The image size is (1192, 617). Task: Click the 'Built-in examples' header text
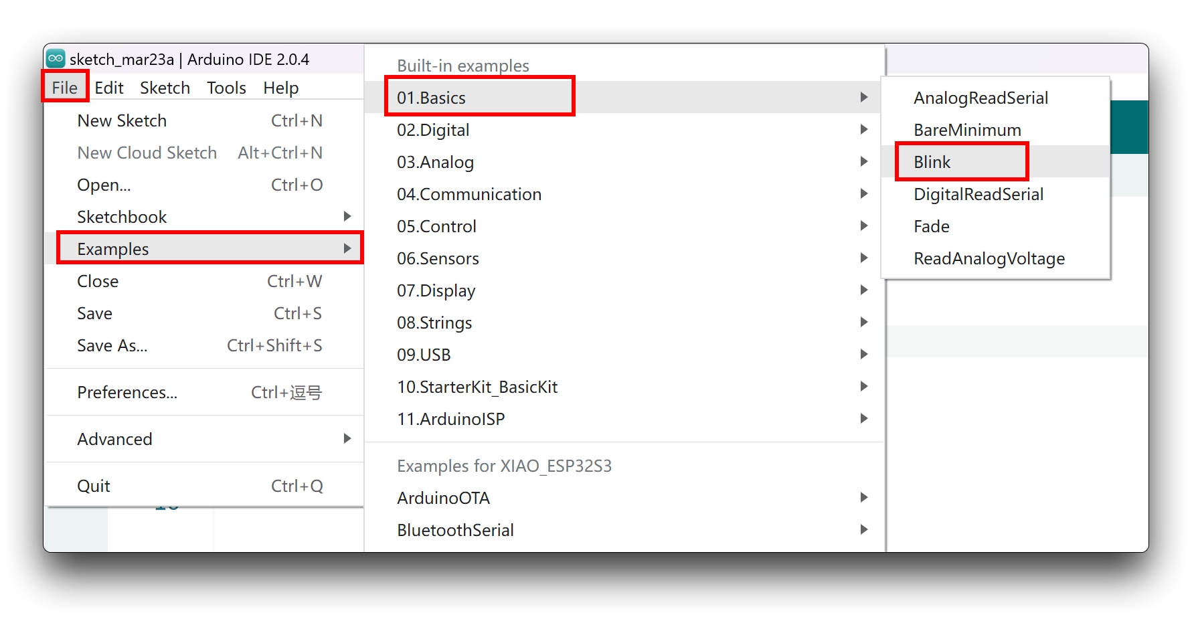pyautogui.click(x=463, y=66)
